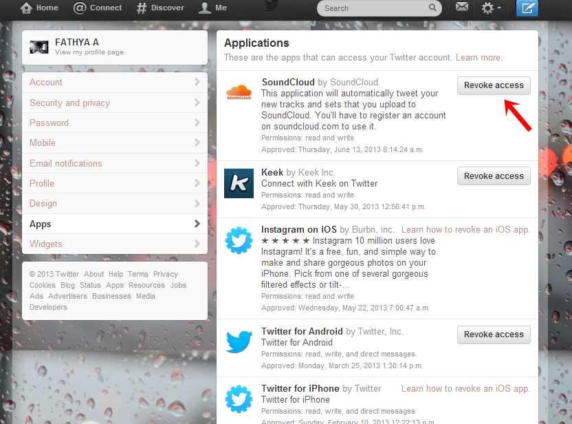
Task: Click chevron on Email notifications row
Action: coord(197,163)
